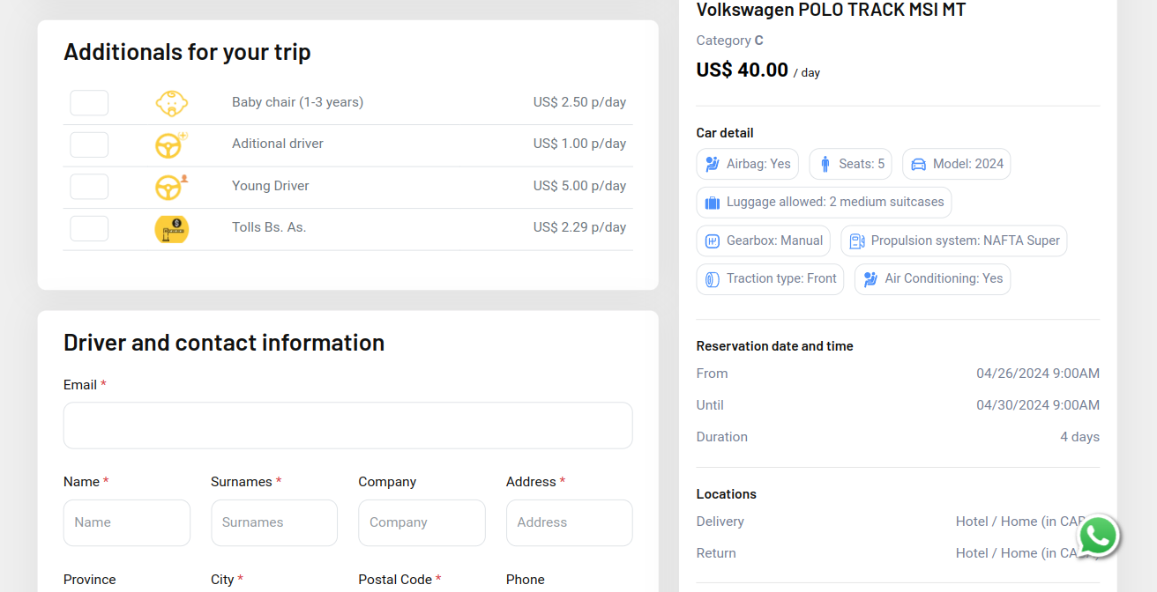The height and width of the screenshot is (592, 1157).
Task: Click the Tolls Bs. As. toll icon
Action: pyautogui.click(x=171, y=229)
